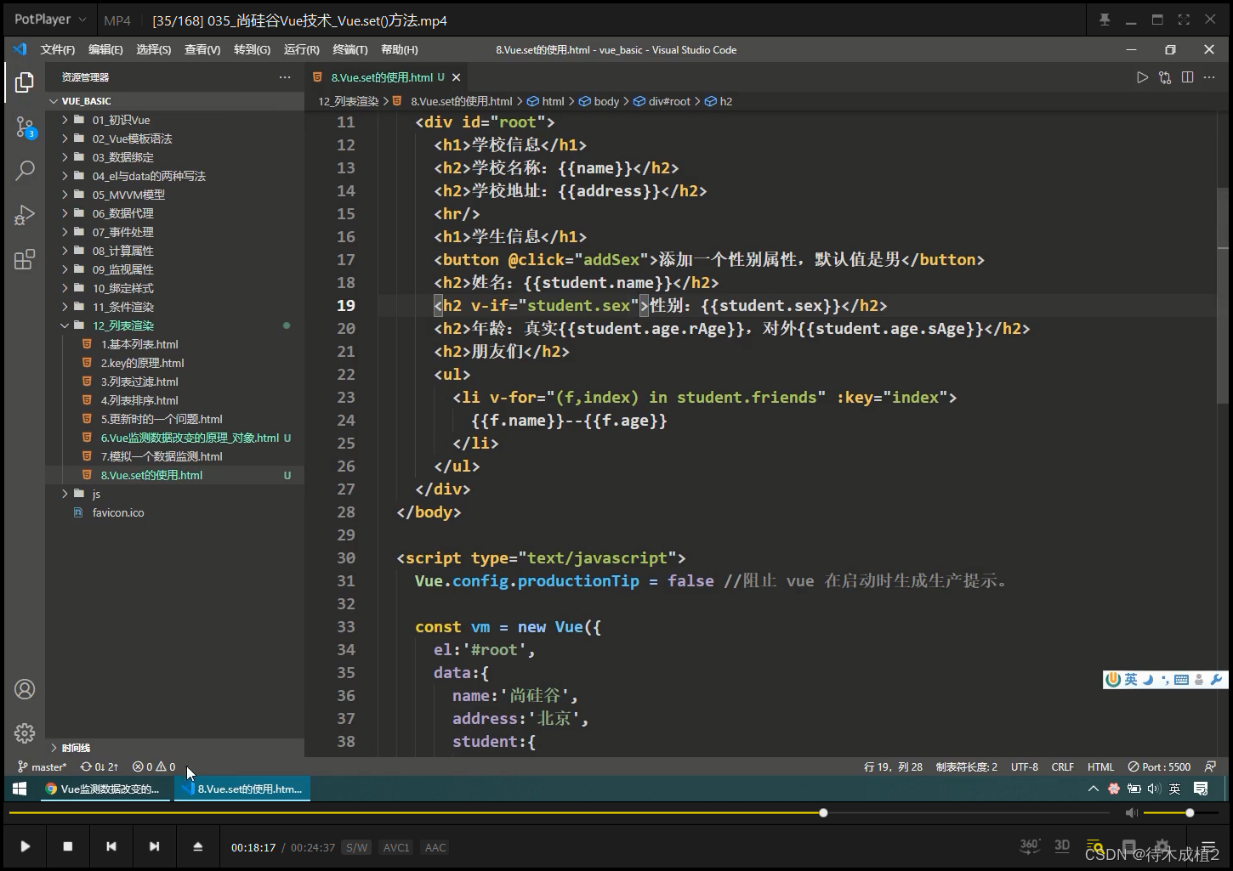Open PotPlayer main menu dropdown
Viewport: 1233px width, 871px height.
pos(50,19)
